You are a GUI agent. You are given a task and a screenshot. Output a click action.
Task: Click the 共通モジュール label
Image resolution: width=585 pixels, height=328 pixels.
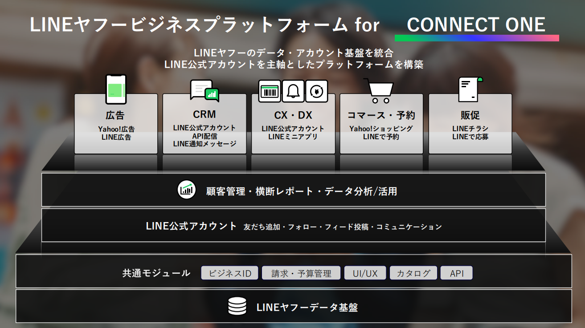click(x=156, y=273)
